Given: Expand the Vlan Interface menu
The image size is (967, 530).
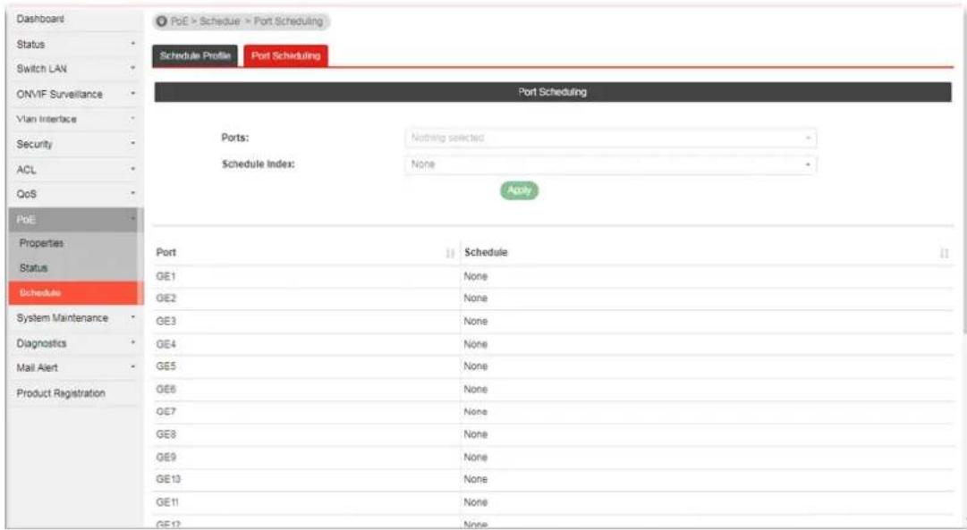Looking at the screenshot, I should [74, 119].
